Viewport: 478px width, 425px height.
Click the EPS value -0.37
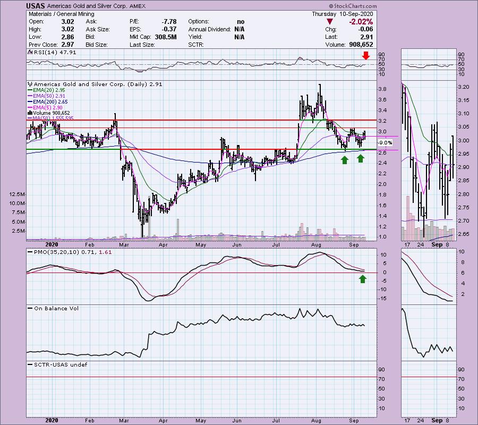[169, 29]
